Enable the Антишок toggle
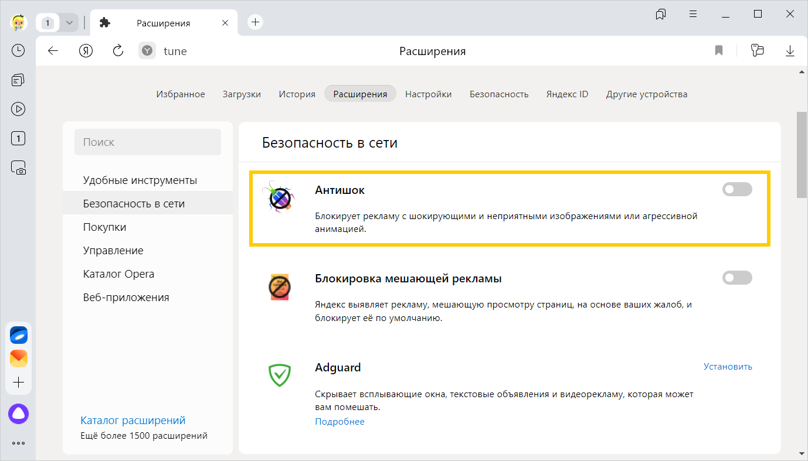The image size is (808, 461). pyautogui.click(x=737, y=189)
